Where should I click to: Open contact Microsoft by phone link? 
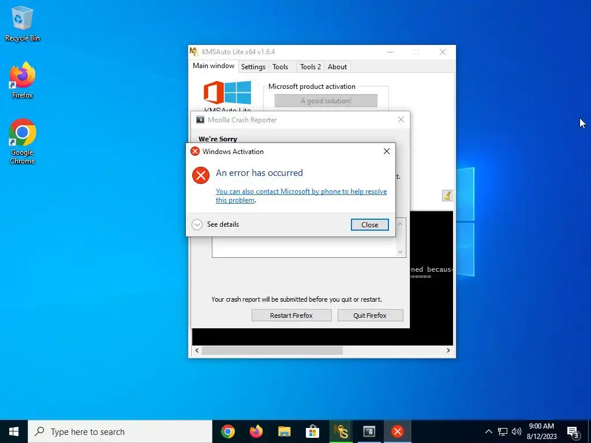[x=301, y=196]
